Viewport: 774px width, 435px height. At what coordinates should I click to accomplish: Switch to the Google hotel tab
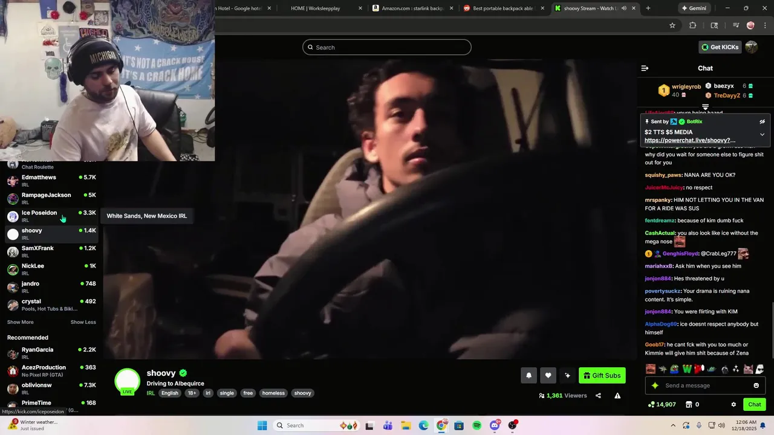(242, 8)
